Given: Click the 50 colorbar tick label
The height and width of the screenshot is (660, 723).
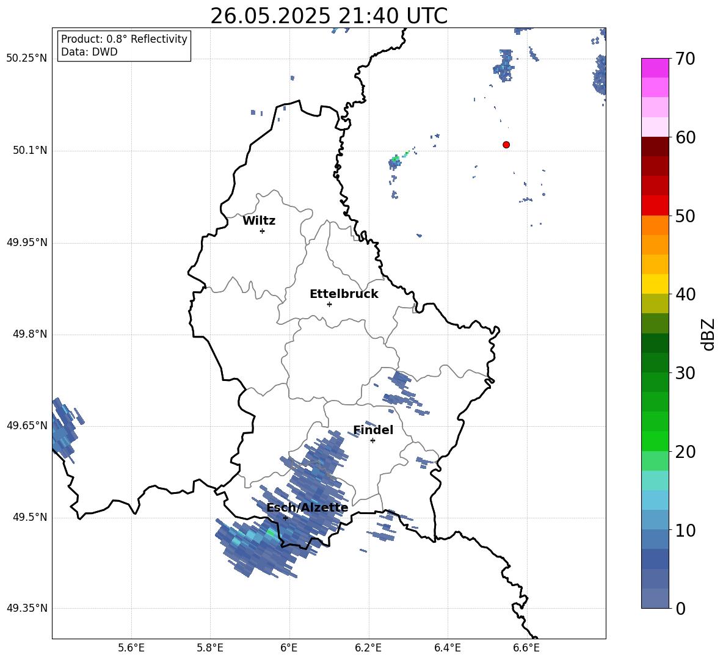Looking at the screenshot, I should point(685,216).
